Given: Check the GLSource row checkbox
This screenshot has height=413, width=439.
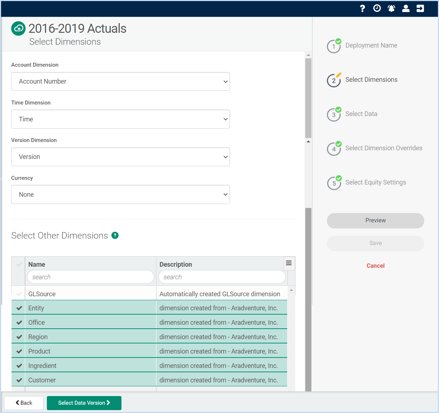Looking at the screenshot, I should point(19,294).
